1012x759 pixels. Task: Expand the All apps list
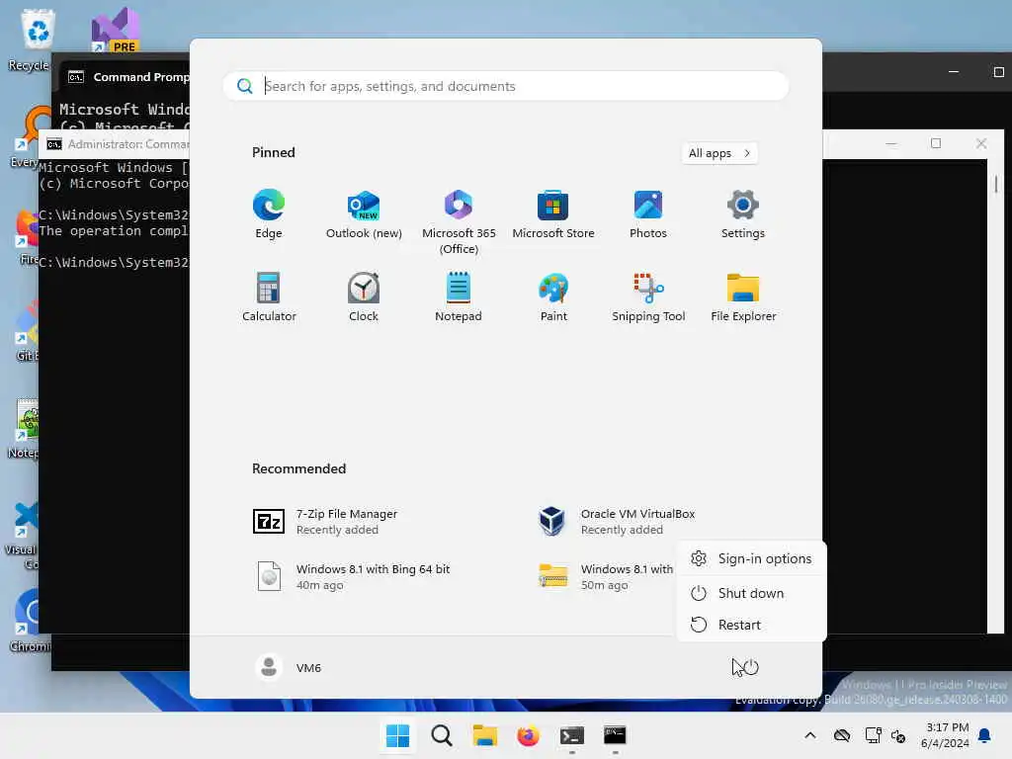point(719,153)
